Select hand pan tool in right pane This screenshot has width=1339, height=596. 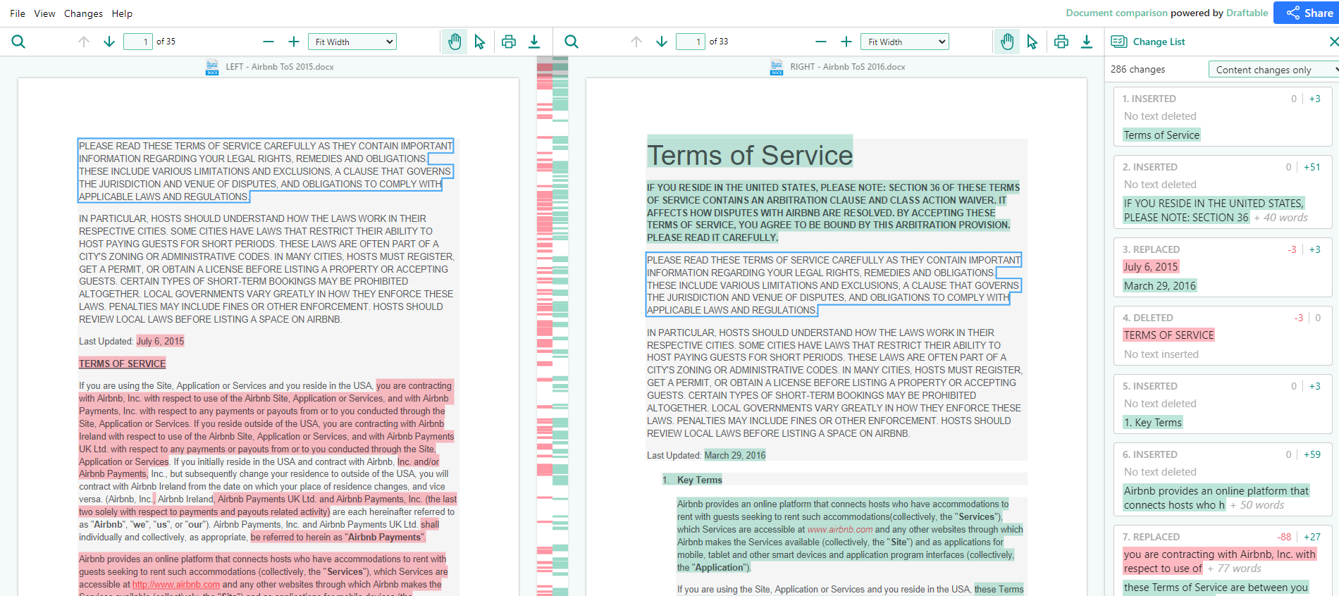point(1007,42)
